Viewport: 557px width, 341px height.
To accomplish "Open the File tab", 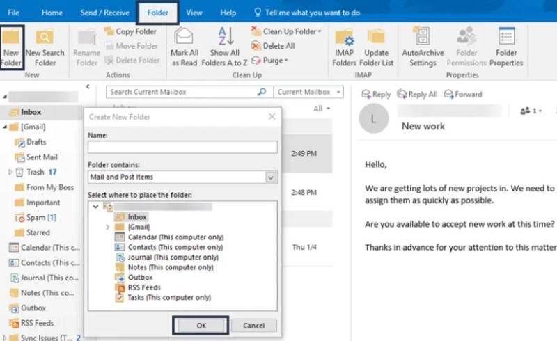I will pyautogui.click(x=13, y=13).
